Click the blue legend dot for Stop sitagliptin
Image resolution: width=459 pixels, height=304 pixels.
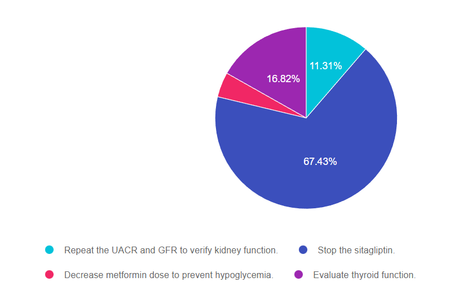(x=303, y=249)
